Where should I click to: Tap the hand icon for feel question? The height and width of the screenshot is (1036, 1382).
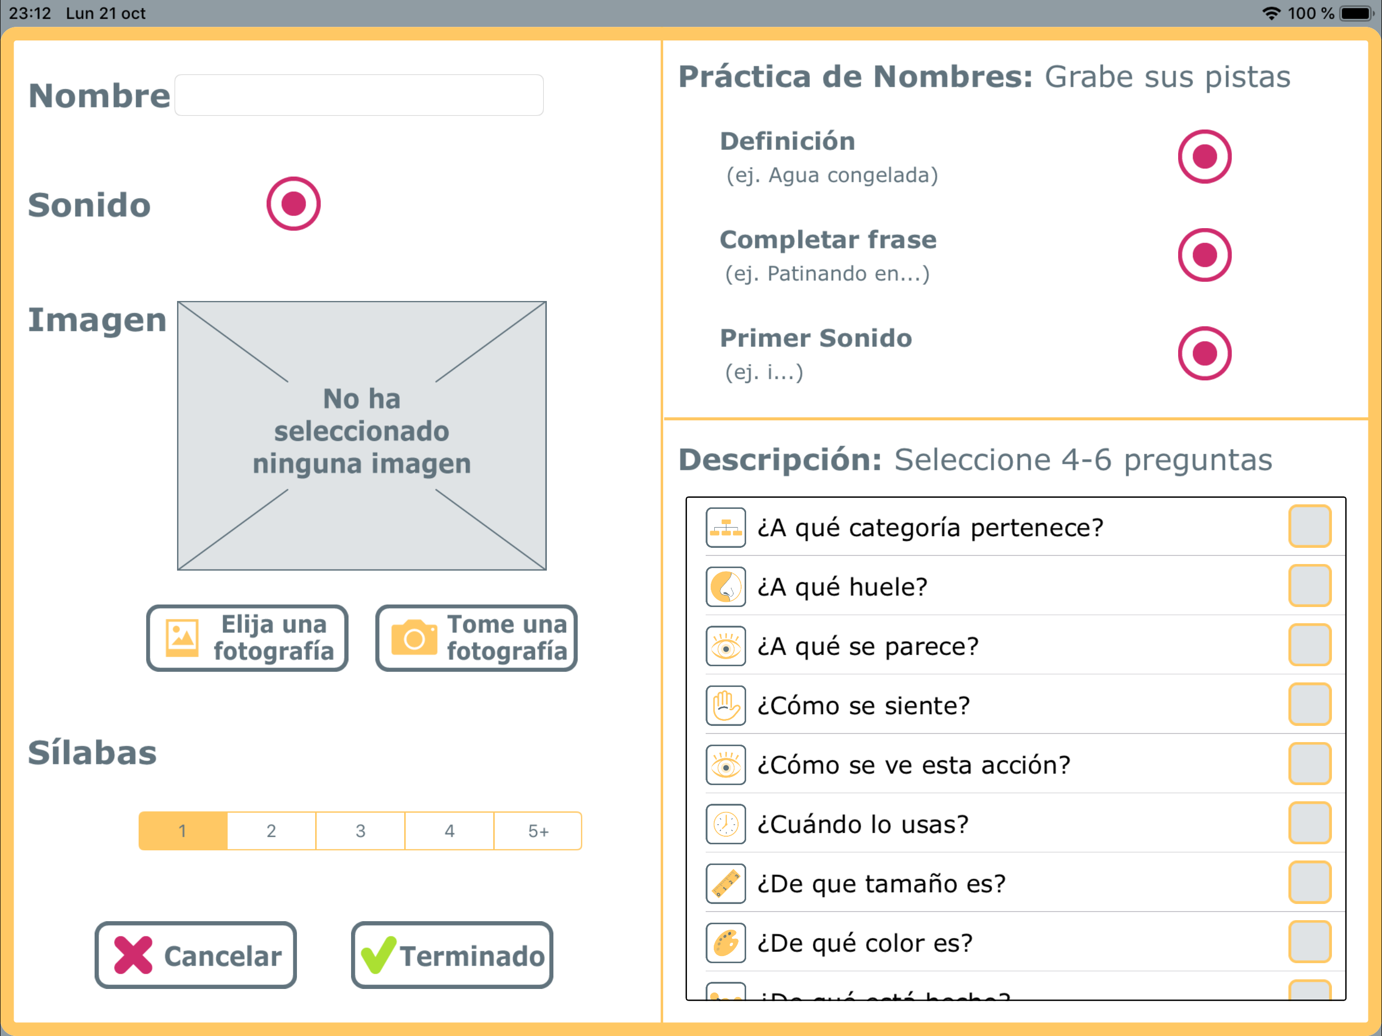pos(725,706)
